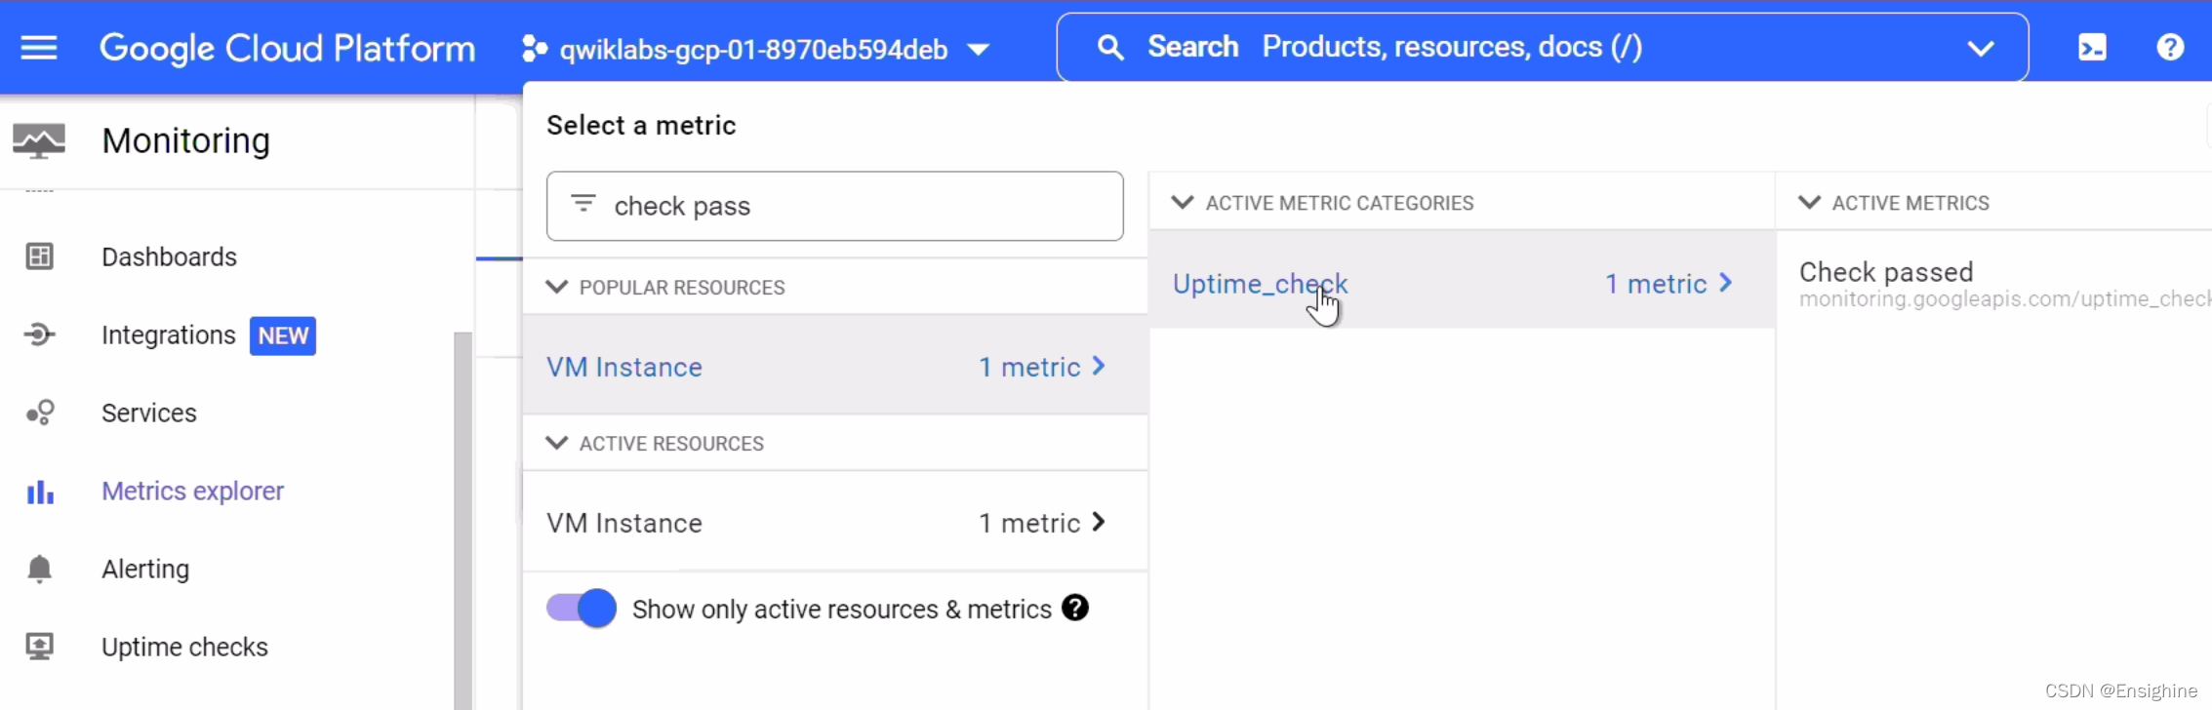Click the search magnifier icon

point(1109,47)
